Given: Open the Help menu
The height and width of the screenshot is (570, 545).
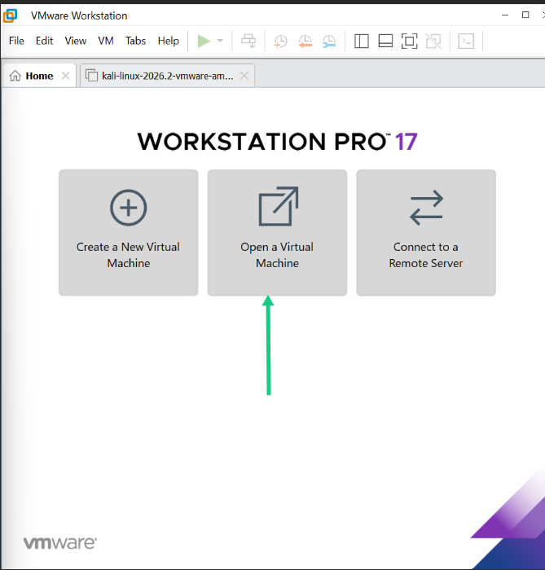Looking at the screenshot, I should 169,41.
